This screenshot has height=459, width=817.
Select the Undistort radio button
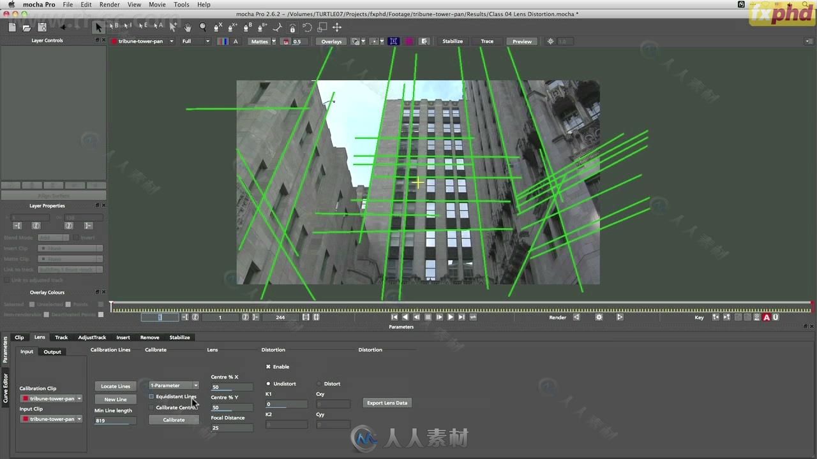(x=268, y=384)
